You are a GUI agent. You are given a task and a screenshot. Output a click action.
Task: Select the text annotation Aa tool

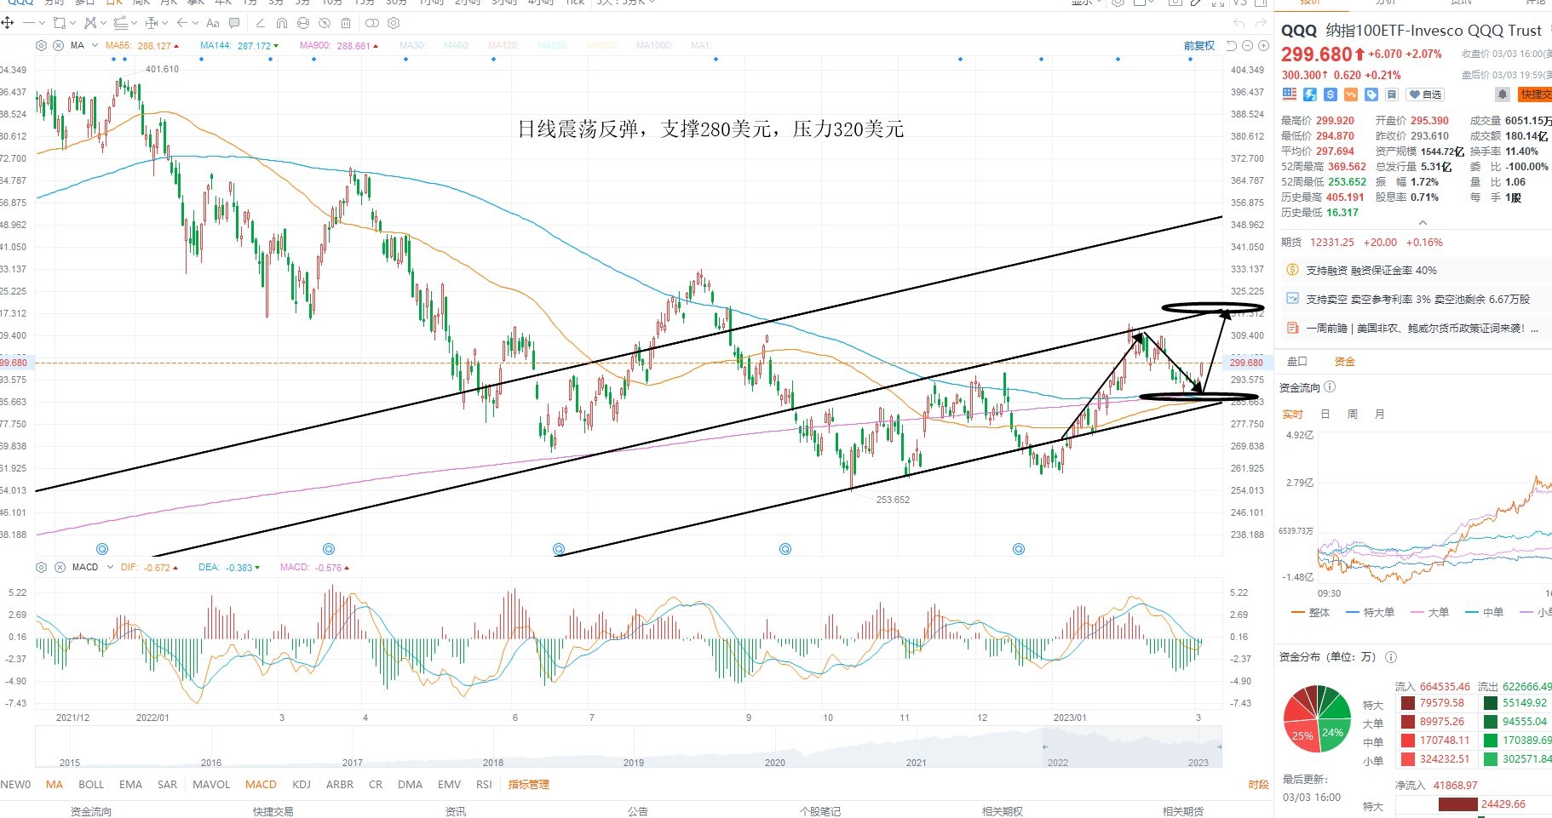(x=212, y=23)
